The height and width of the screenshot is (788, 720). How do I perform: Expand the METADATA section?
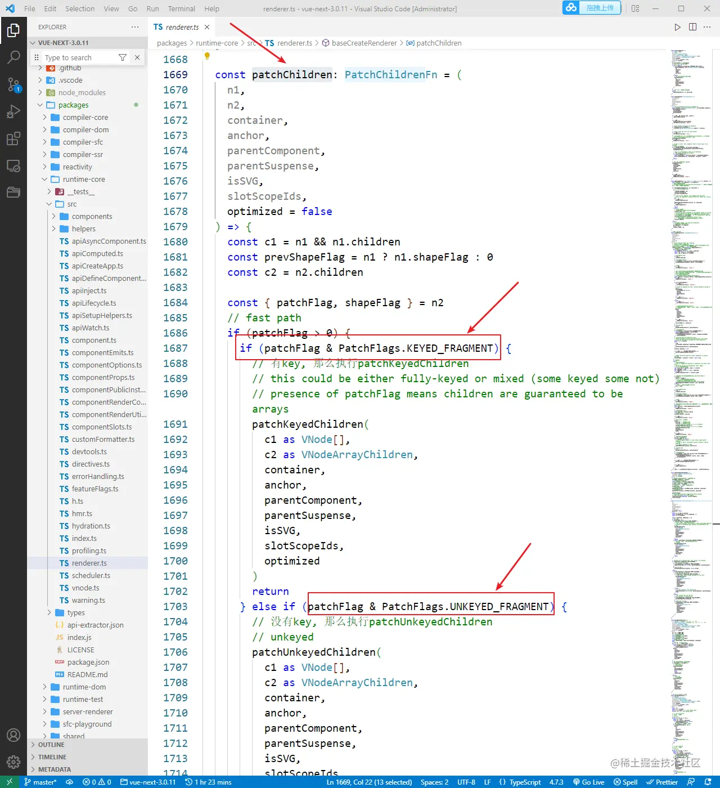[87, 769]
